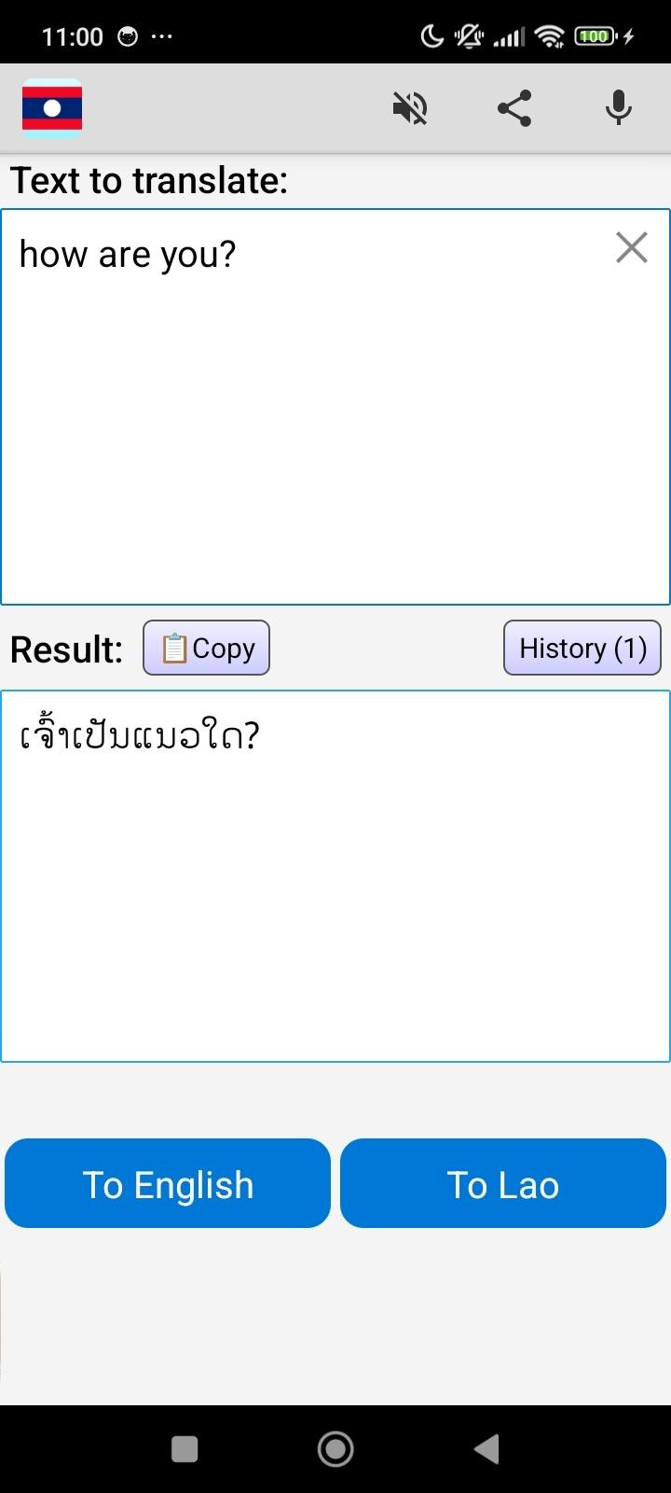Start voice input with the microphone

619,108
